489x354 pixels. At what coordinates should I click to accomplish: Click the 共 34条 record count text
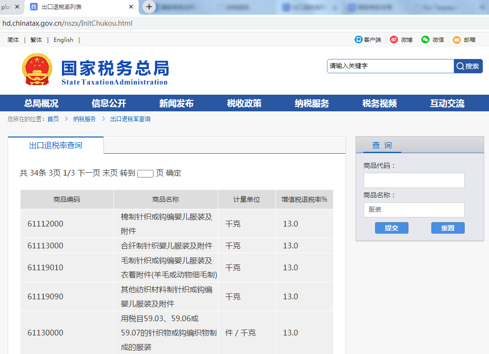click(x=33, y=173)
